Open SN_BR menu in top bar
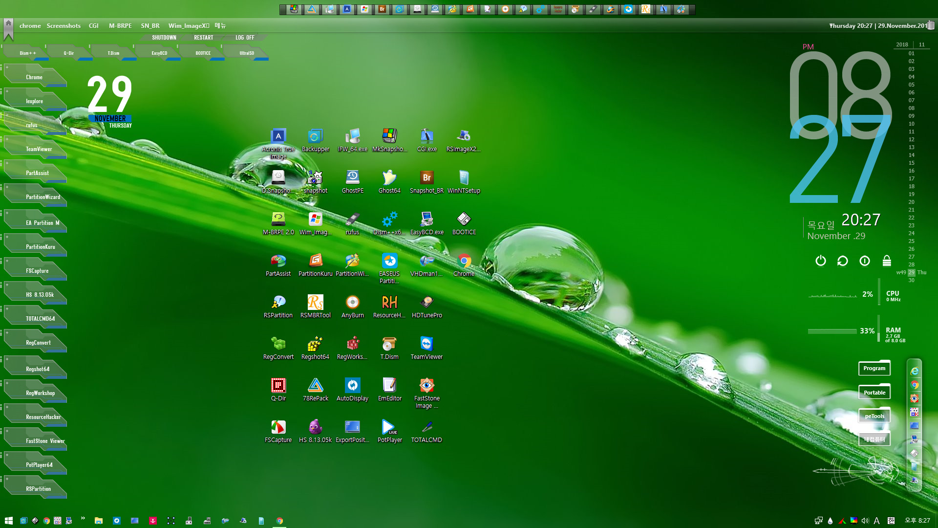This screenshot has height=528, width=938. 150,25
